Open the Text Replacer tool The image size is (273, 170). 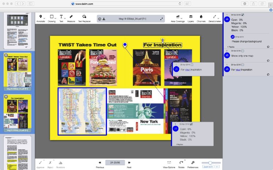84,16
